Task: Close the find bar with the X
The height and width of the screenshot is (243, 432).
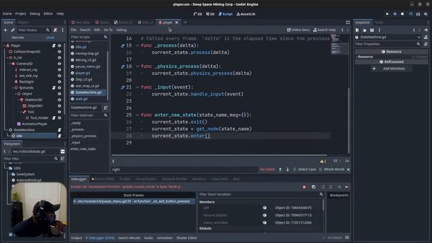Action: (348, 169)
